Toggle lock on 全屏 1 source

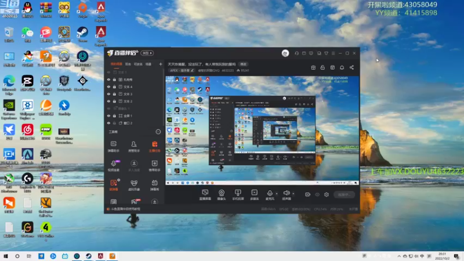point(114,115)
